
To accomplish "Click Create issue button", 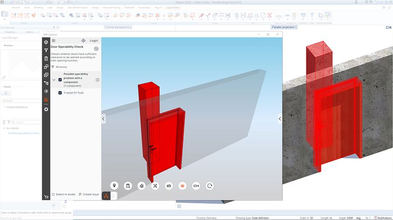I will pyautogui.click(x=89, y=194).
